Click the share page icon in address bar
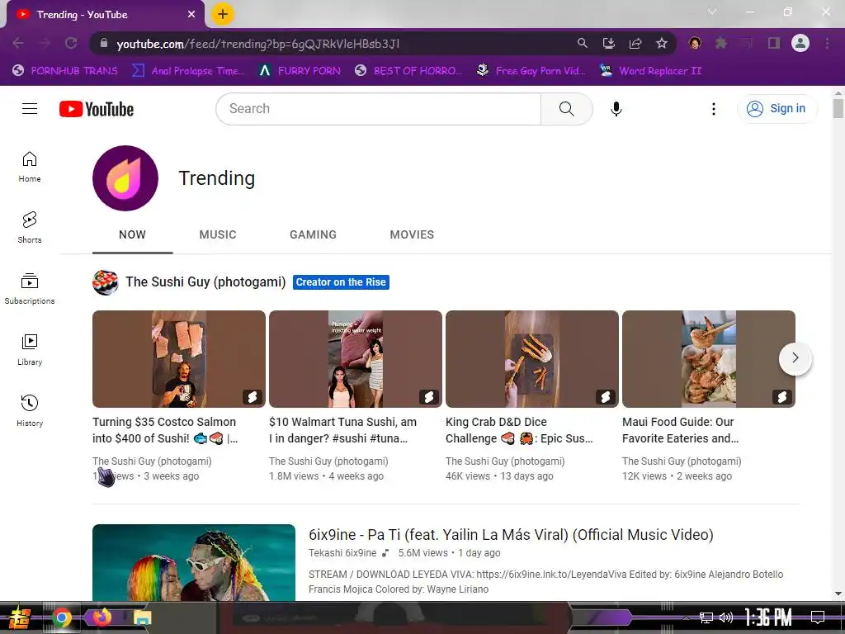845x634 pixels. pos(635,43)
